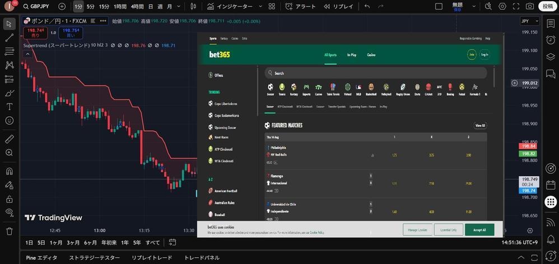This screenshot has width=559, height=264.
Task: Open the candlestick chart type selector
Action: pyautogui.click(x=194, y=6)
